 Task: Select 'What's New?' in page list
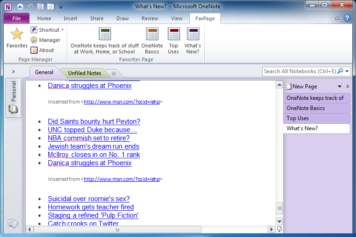coord(317,128)
